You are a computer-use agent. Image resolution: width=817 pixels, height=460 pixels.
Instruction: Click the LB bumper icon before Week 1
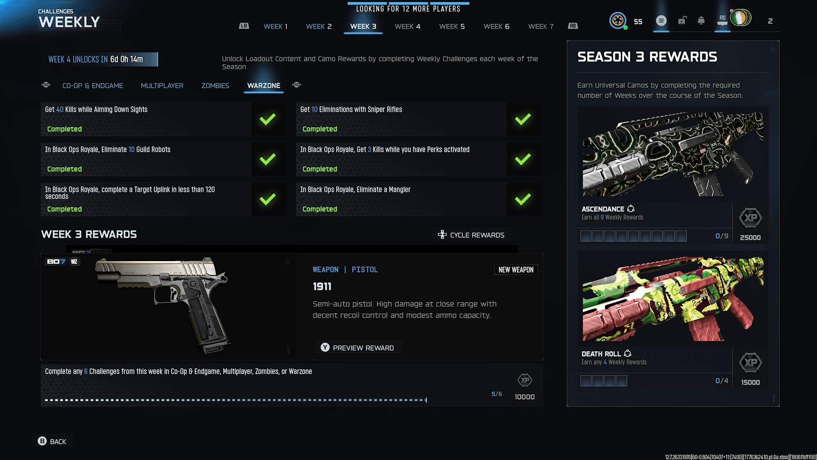pos(244,26)
